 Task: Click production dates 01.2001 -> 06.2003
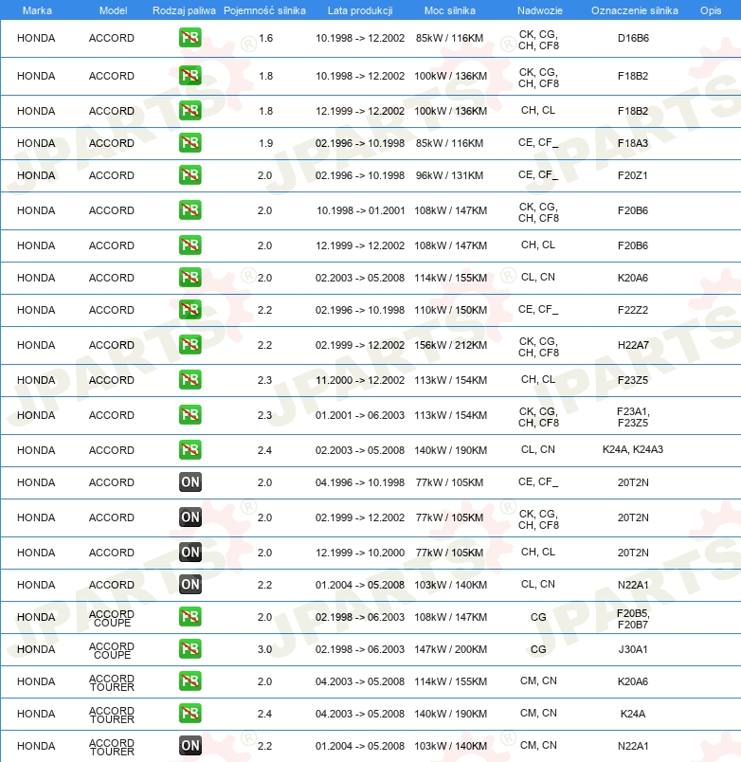pos(360,415)
